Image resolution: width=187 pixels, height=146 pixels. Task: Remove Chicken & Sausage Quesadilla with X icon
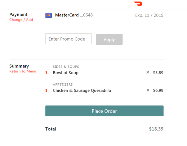click(x=148, y=90)
